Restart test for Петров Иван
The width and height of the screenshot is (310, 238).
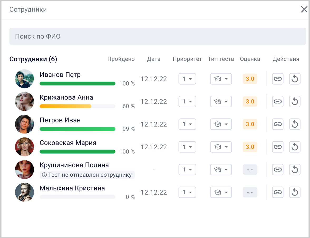[295, 124]
